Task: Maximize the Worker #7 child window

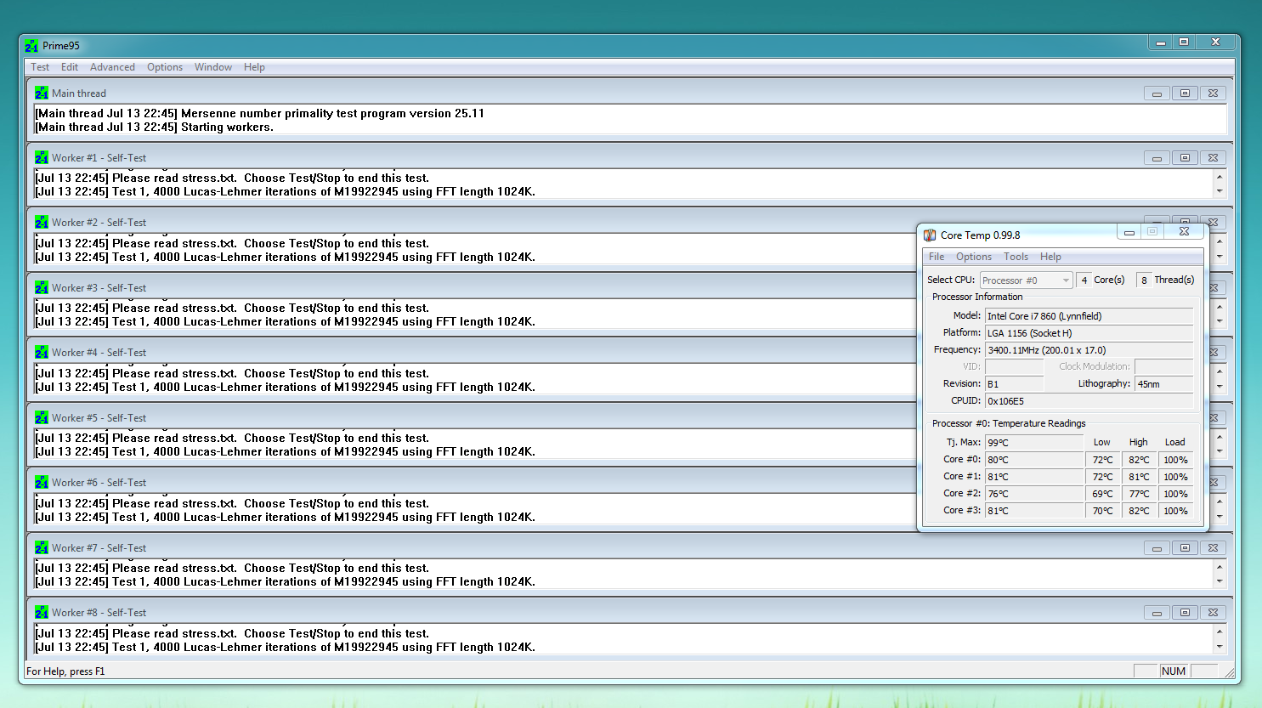Action: click(1185, 548)
